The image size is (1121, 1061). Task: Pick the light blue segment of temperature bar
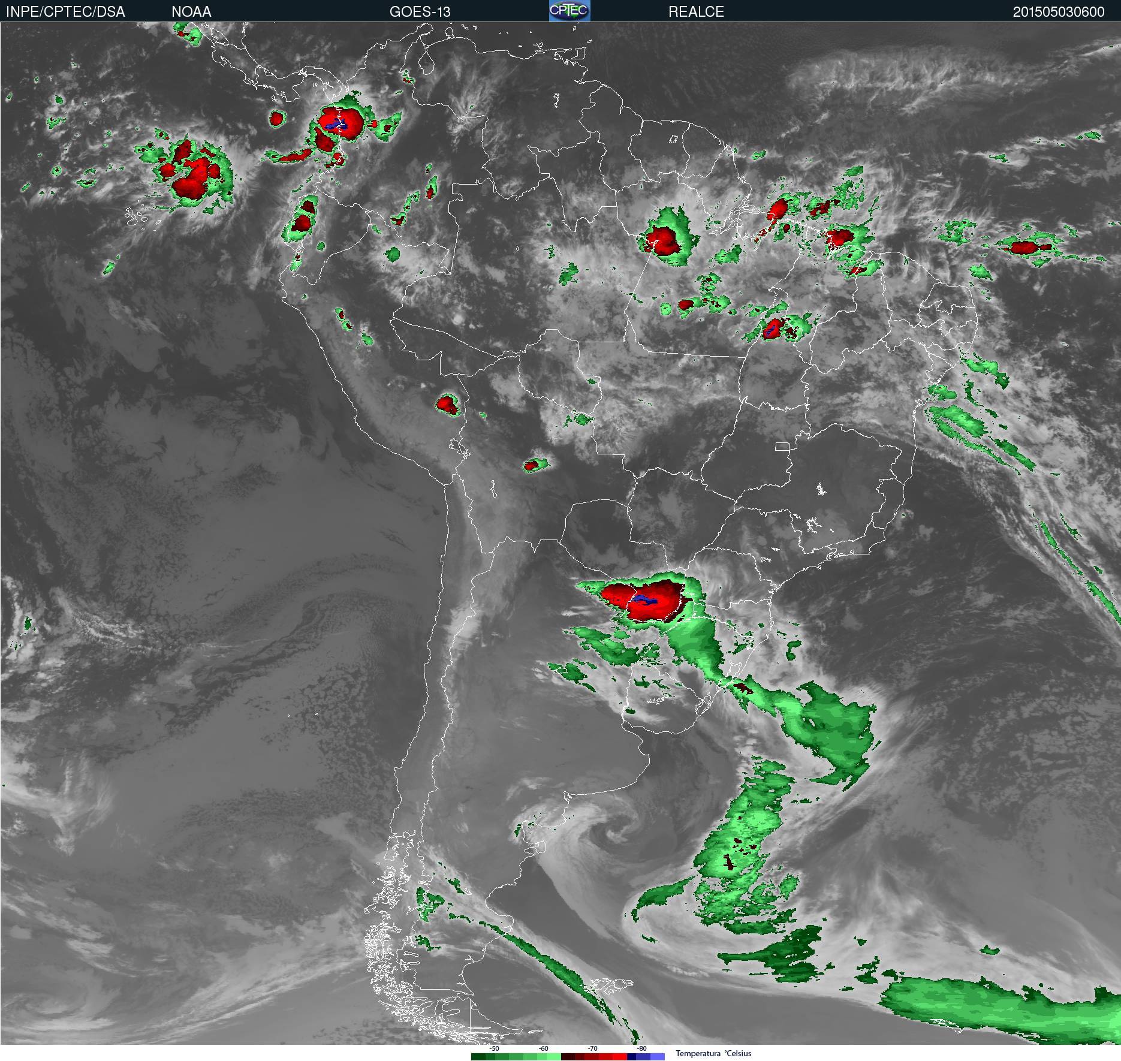[x=658, y=1057]
